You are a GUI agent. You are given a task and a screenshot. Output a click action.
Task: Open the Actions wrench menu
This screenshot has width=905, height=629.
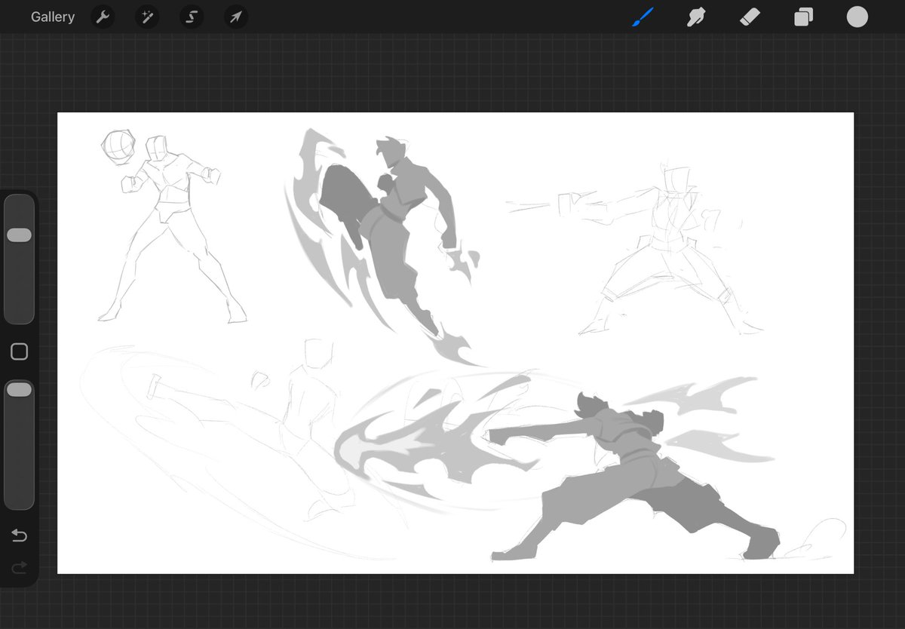point(103,17)
